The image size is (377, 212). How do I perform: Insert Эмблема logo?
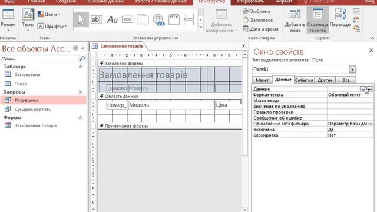[256, 11]
